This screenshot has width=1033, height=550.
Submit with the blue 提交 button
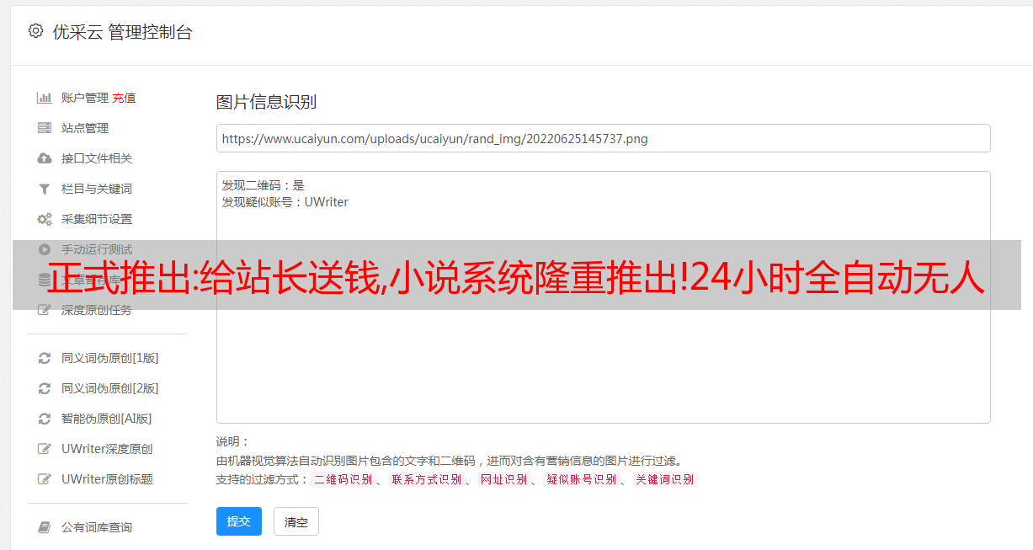coord(239,521)
